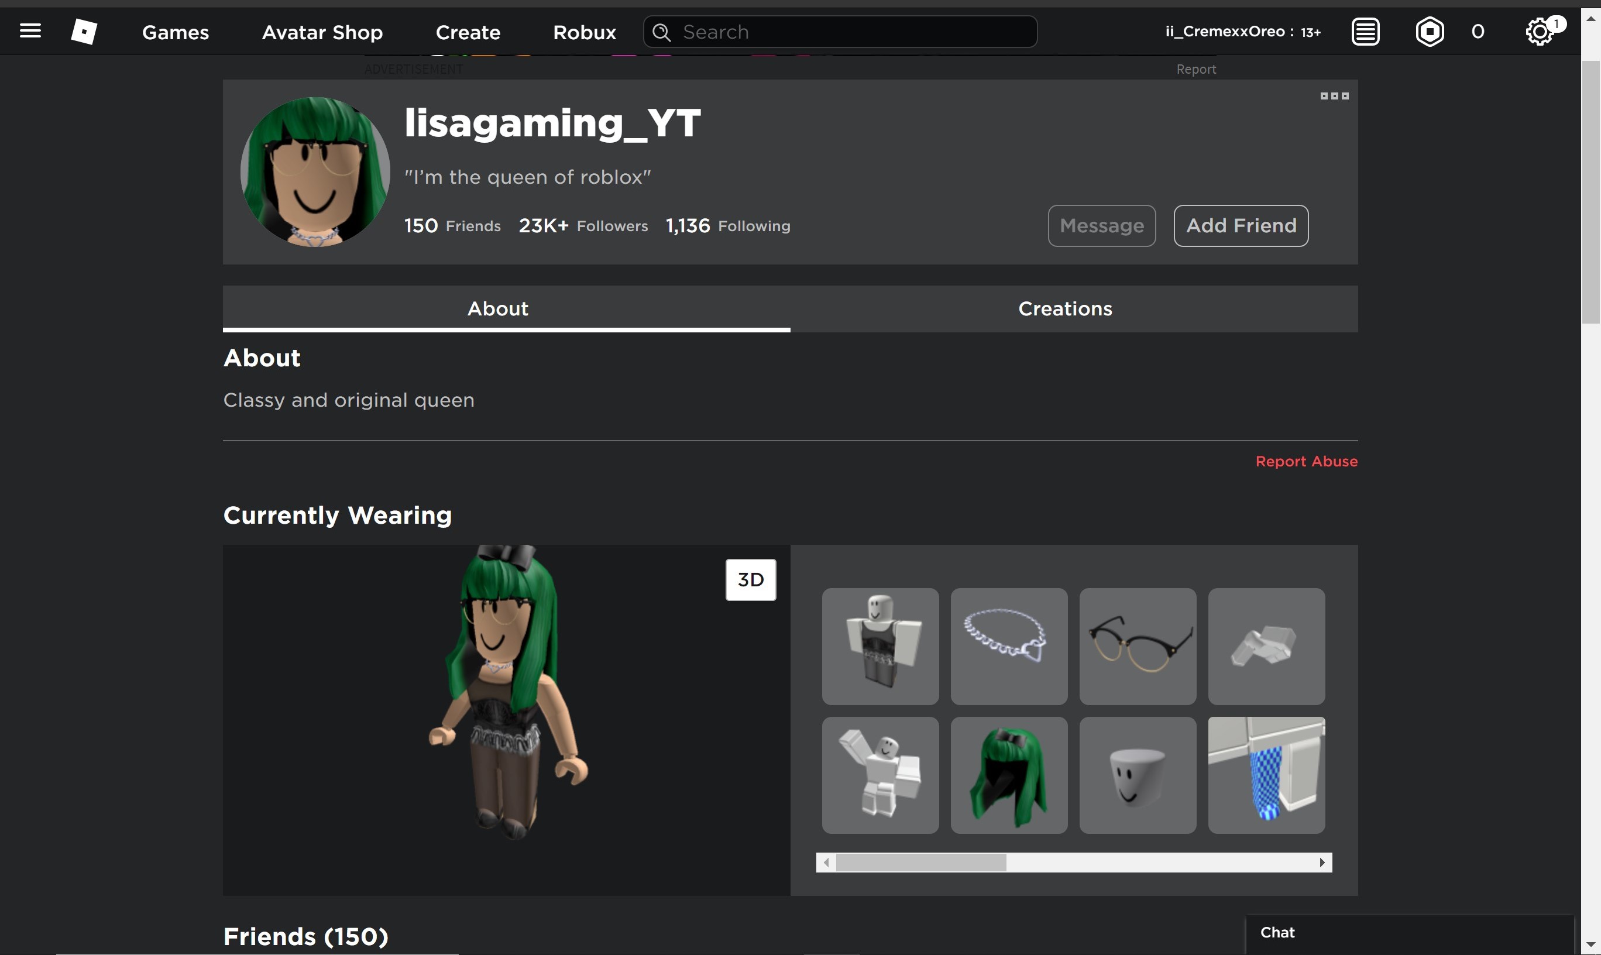Open the Games menu
This screenshot has width=1601, height=955.
175,32
